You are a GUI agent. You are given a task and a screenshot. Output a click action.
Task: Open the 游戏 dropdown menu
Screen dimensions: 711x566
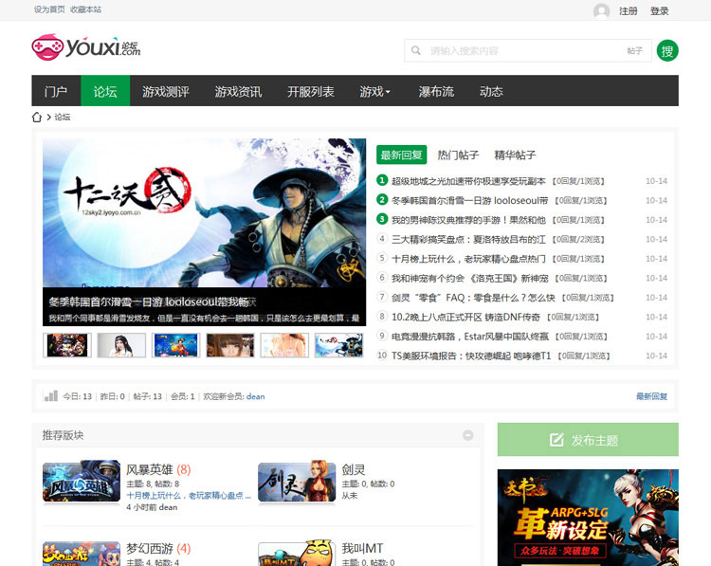coord(374,91)
